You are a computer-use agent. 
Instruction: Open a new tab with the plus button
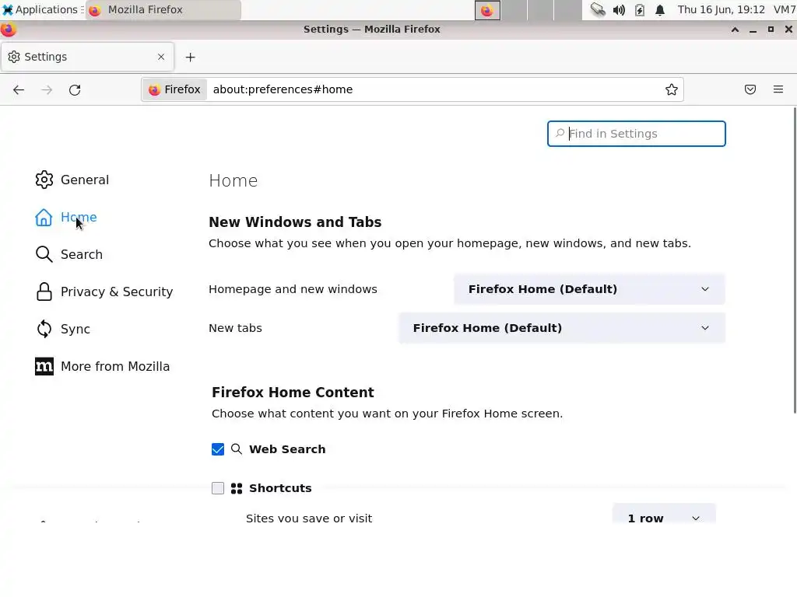coord(190,58)
